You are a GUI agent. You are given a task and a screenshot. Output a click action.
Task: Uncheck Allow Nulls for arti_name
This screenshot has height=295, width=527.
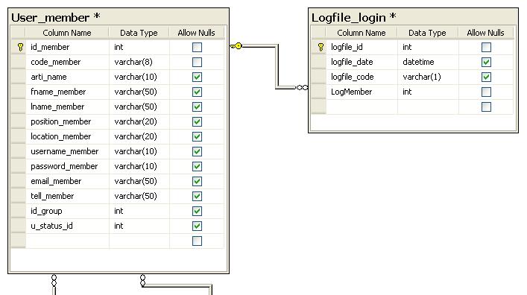(x=197, y=77)
